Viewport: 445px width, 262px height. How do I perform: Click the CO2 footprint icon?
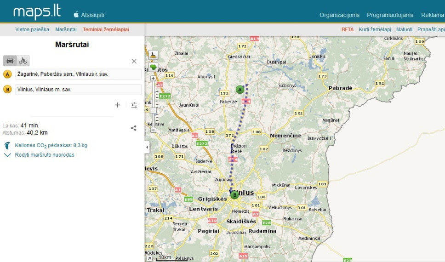coord(7,145)
